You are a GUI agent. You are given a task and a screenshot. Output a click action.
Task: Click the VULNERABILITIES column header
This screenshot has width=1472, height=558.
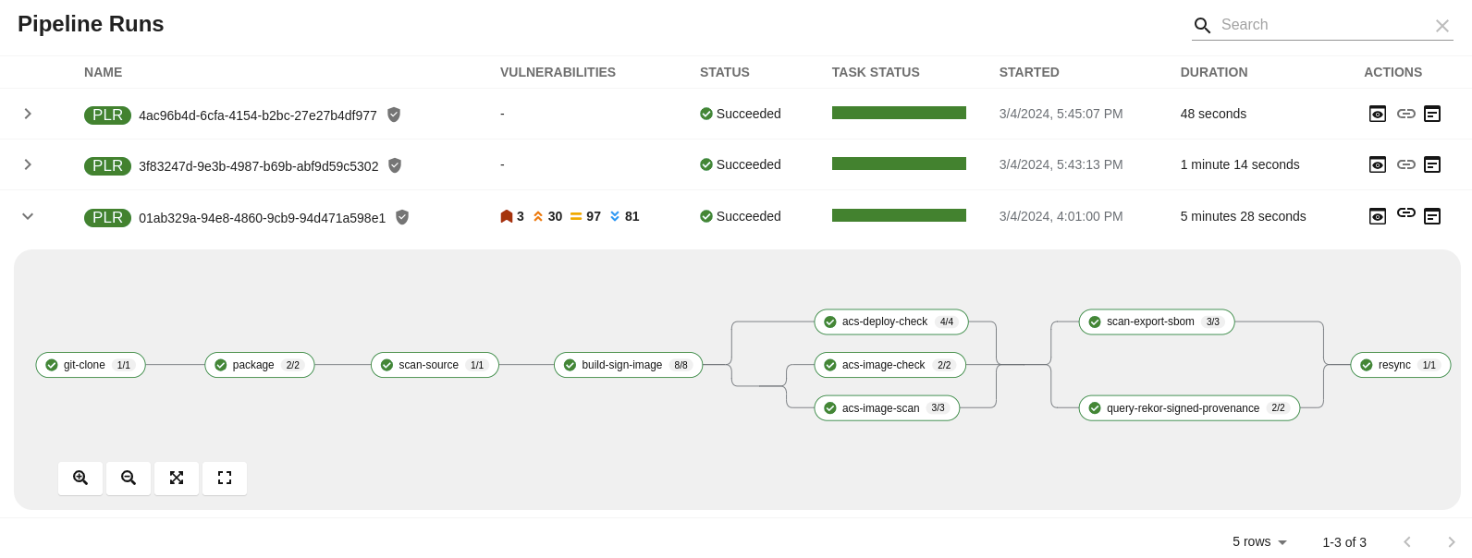point(558,72)
